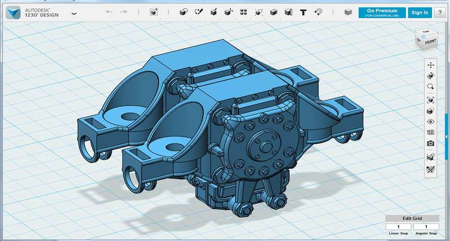The image size is (450, 241).
Task: Open the Primitives tool menu
Action: point(184,12)
